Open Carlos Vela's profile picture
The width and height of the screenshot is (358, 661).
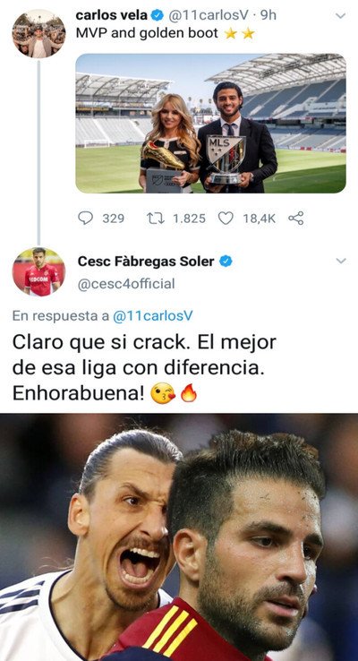pos(38,34)
